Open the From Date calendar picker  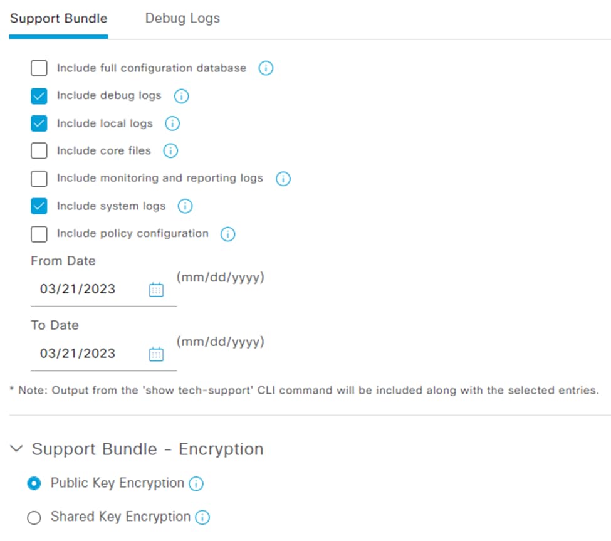tap(156, 290)
